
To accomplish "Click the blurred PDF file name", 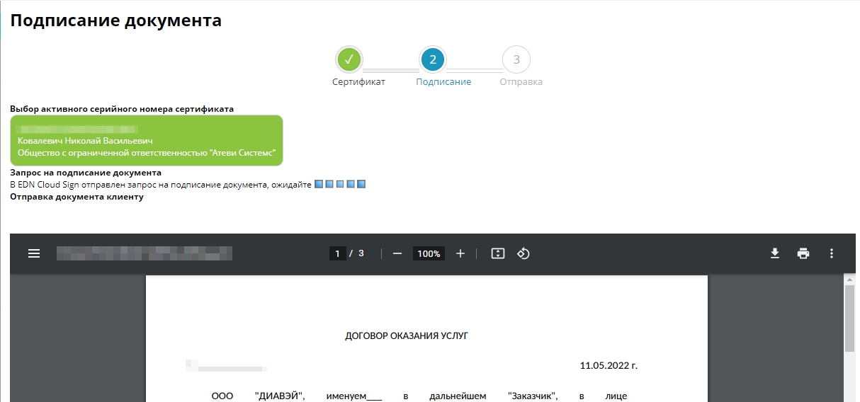I will (x=145, y=253).
